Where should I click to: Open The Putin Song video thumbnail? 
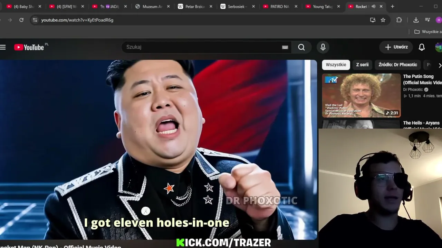click(361, 95)
